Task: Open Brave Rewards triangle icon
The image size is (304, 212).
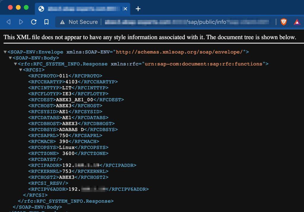Action: [297, 22]
